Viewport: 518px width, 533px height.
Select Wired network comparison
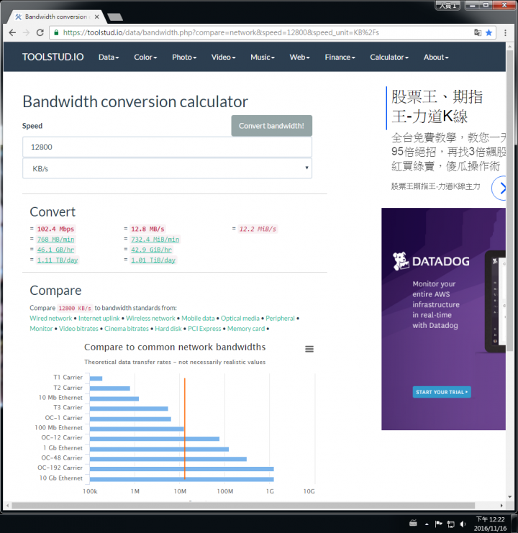[51, 318]
